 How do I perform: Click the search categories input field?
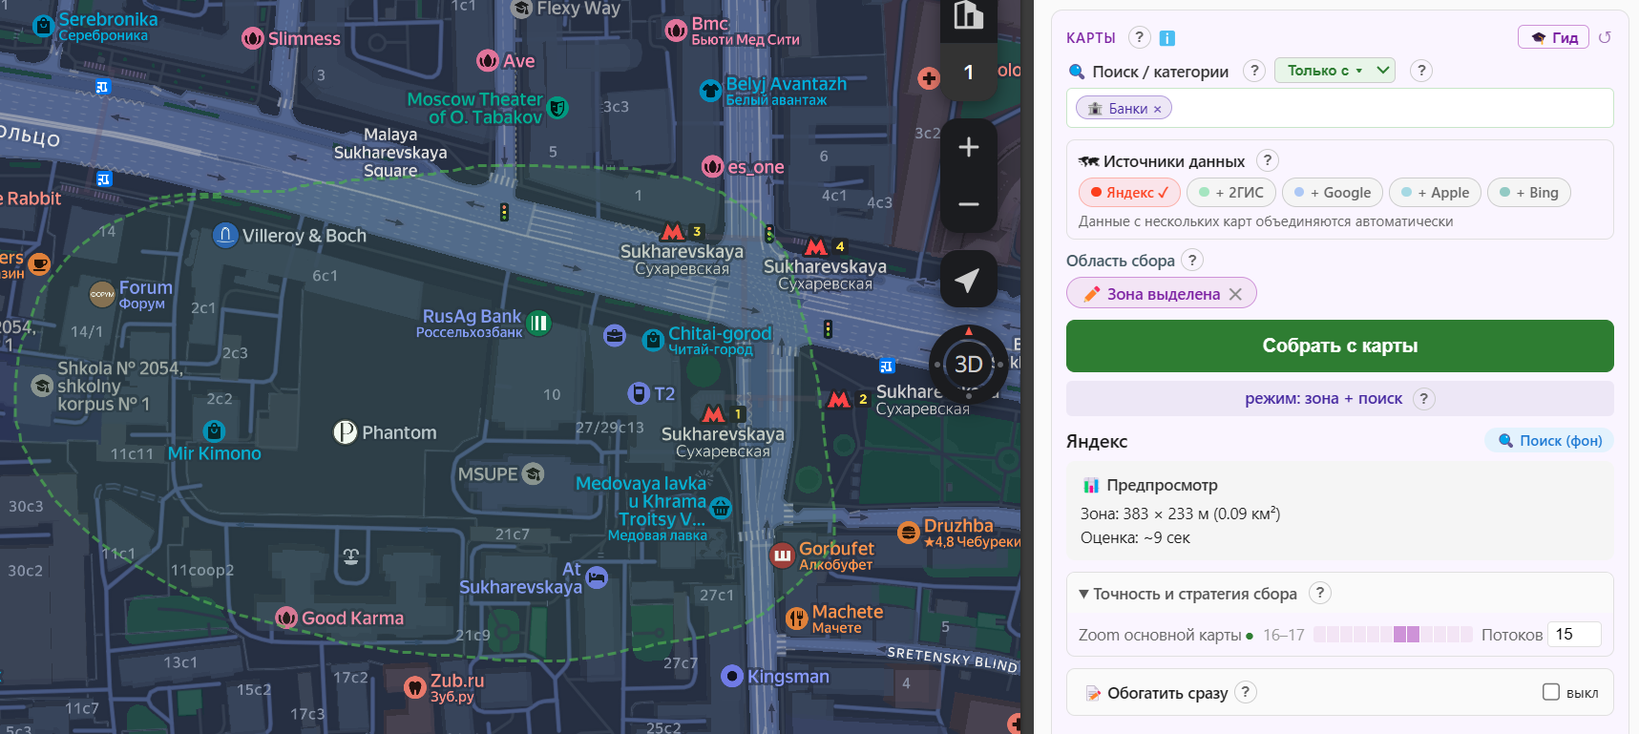1339,108
